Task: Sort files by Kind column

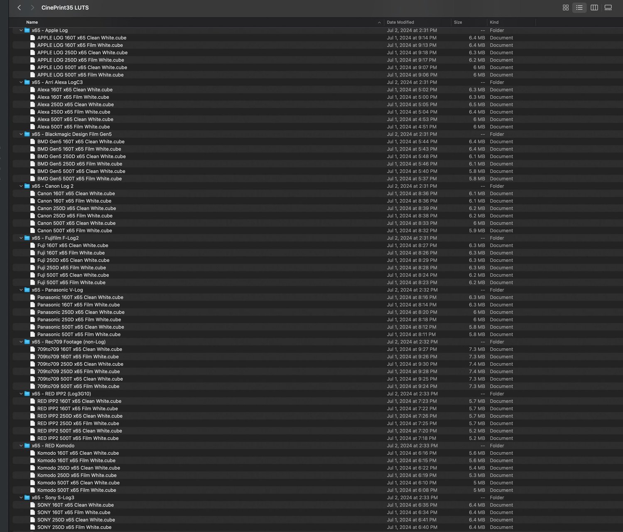Action: pos(494,22)
